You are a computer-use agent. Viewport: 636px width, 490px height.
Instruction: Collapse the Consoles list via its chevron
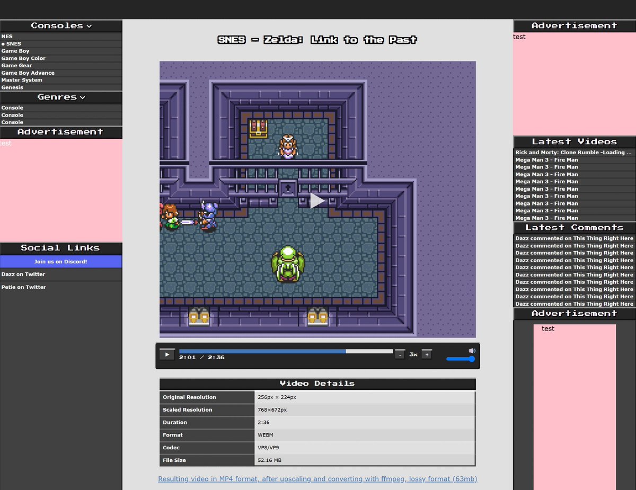89,25
